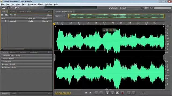Stop playback with the stop button
Screen dimensions: 172x96
pos(107,93)
